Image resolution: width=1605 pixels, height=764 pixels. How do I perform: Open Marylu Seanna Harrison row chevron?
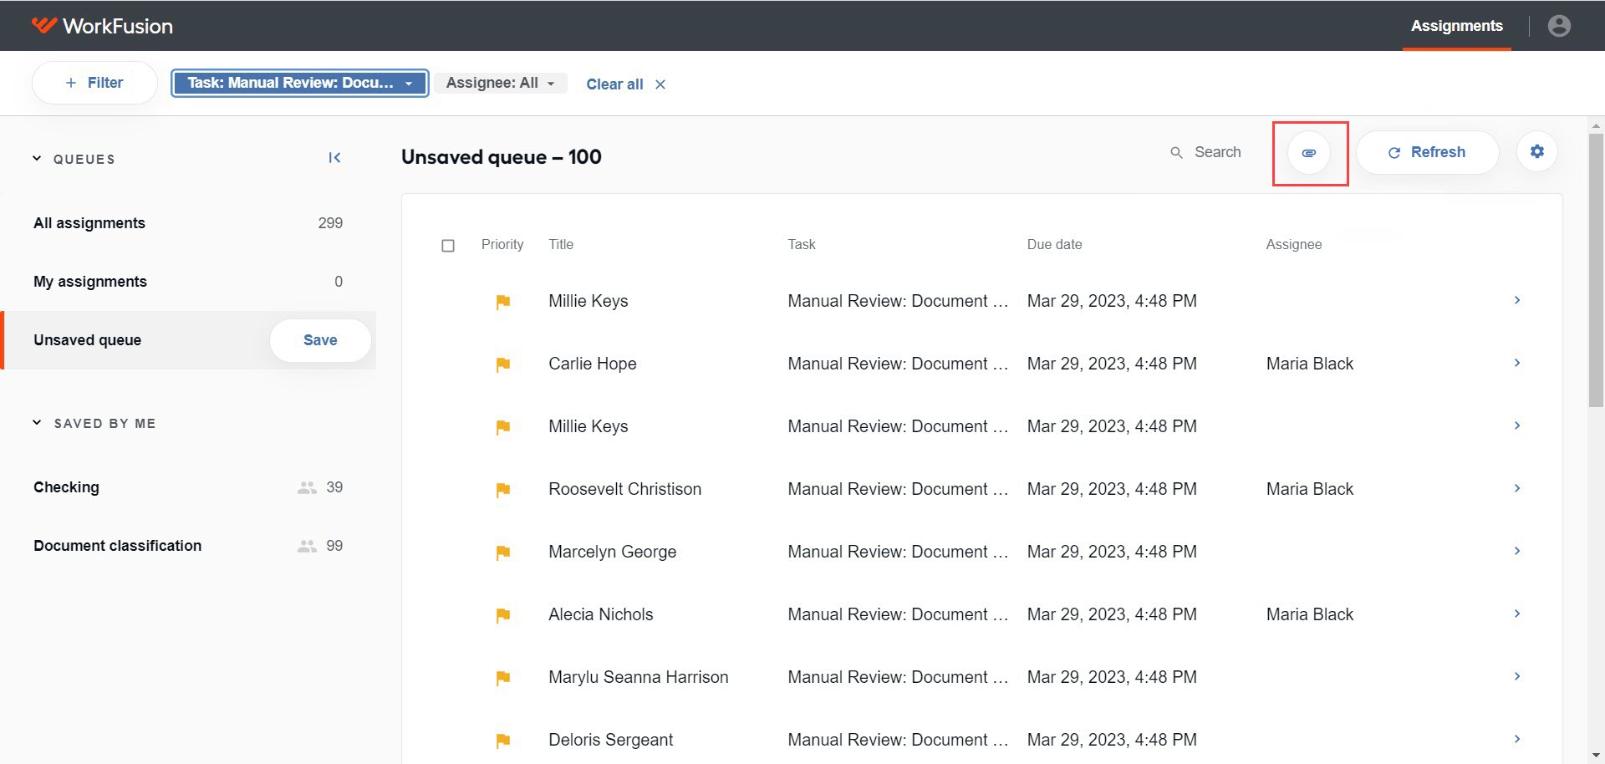point(1517,676)
